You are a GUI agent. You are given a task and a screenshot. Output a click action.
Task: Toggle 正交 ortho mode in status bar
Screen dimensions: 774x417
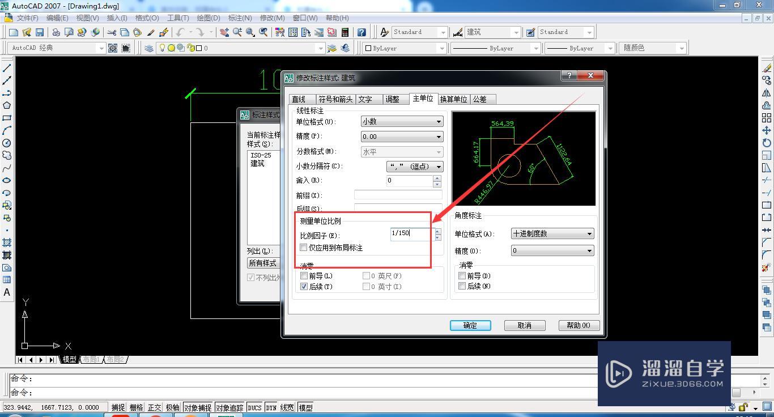point(155,407)
